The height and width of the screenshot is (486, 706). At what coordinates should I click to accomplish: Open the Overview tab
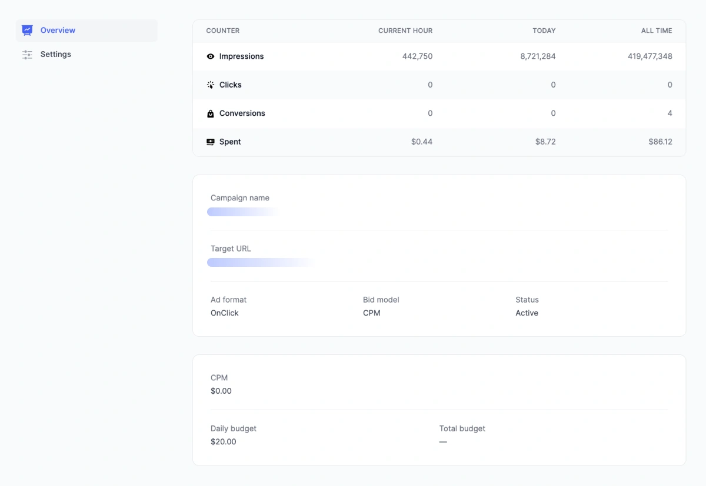pyautogui.click(x=58, y=31)
